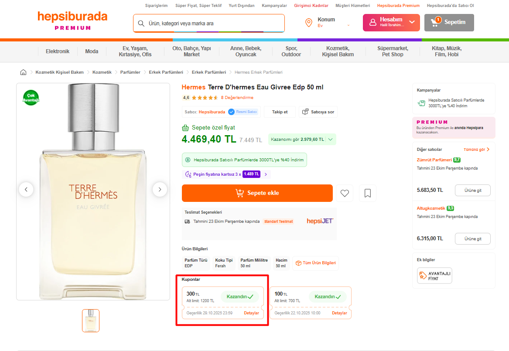Image resolution: width=509 pixels, height=351 pixels.
Task: Expand the Hesabım account dropdown
Action: (x=412, y=22)
